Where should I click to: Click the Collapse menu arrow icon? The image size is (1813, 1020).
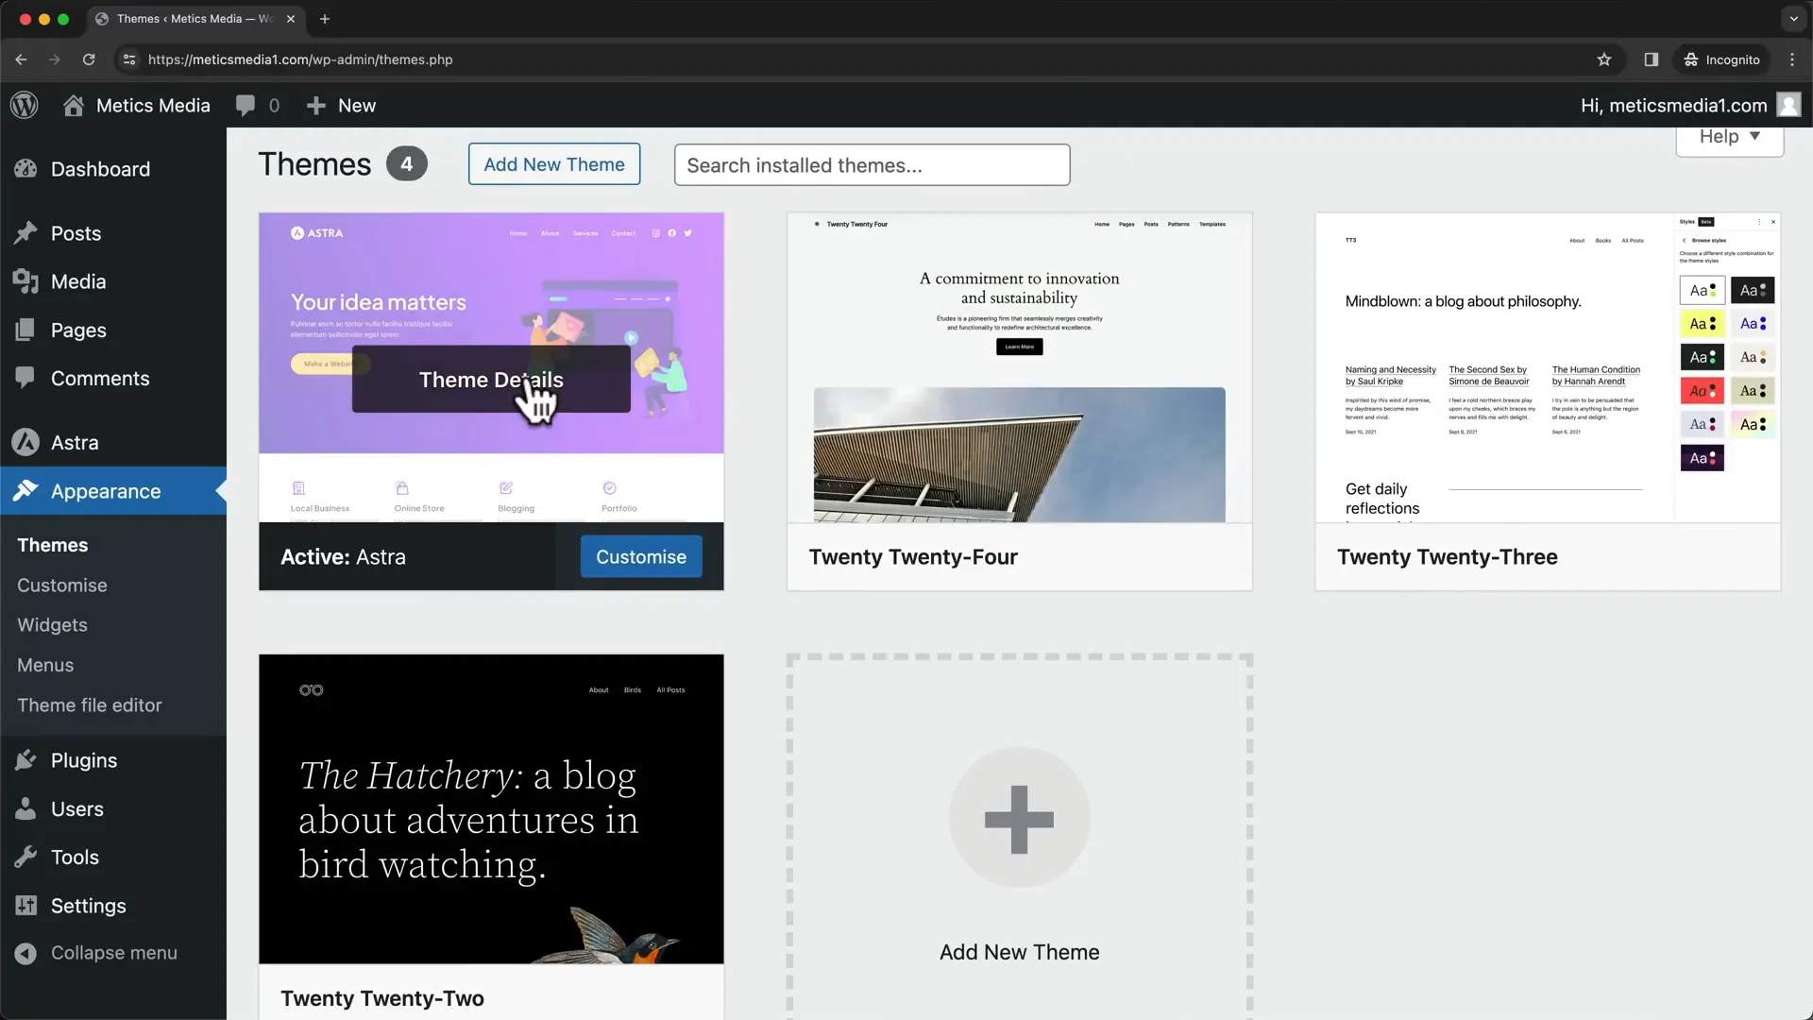[25, 953]
